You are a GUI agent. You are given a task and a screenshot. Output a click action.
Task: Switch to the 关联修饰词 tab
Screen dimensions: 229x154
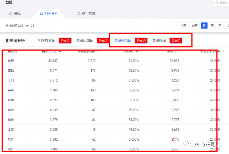(123, 41)
